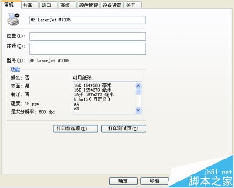Open the 颜色管理 tab

click(88, 5)
